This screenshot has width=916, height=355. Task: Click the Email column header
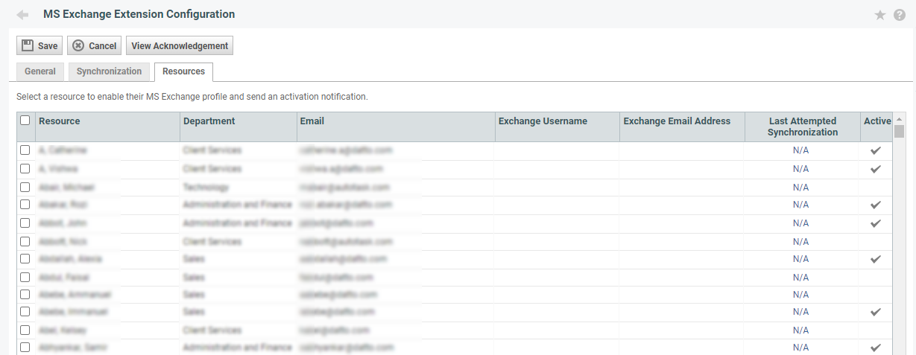[x=312, y=121]
